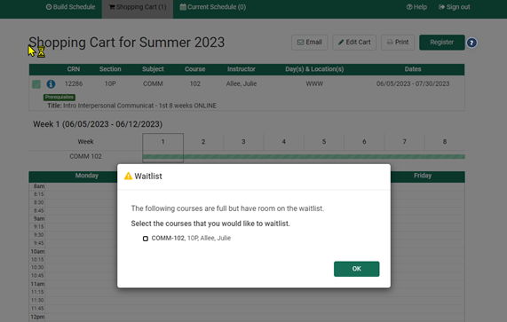Sign out of the scheduler
This screenshot has height=322, width=507.
click(x=454, y=7)
